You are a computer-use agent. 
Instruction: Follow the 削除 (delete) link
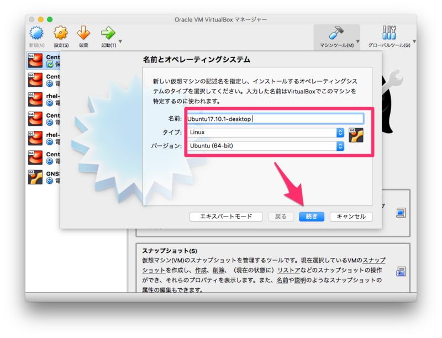[x=218, y=271]
